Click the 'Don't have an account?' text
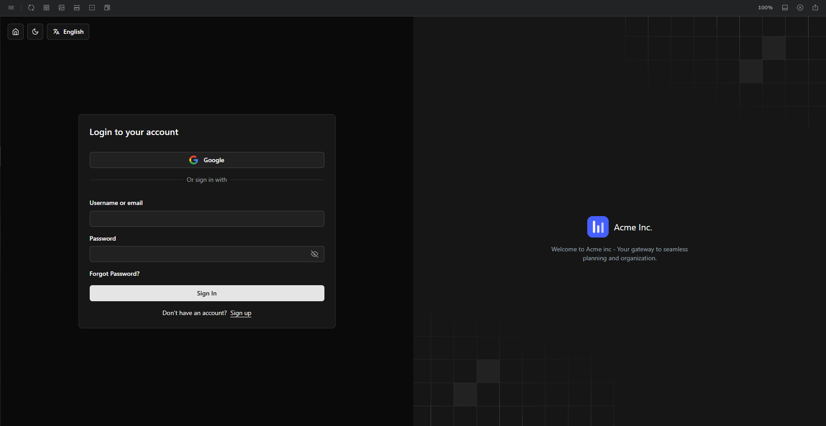This screenshot has height=426, width=826. (195, 313)
